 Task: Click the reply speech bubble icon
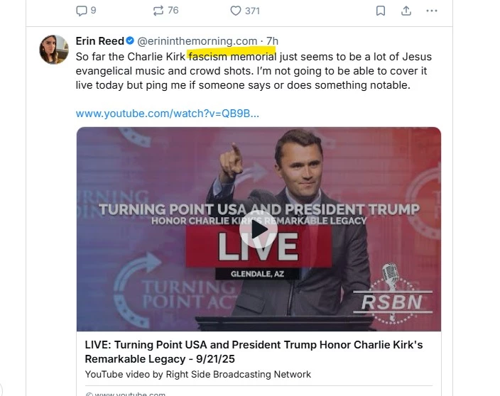coord(81,11)
